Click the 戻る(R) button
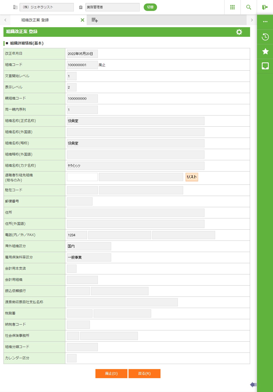This screenshot has width=273, height=392. pyautogui.click(x=144, y=374)
